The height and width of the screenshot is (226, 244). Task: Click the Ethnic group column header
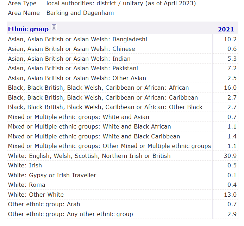[28, 29]
